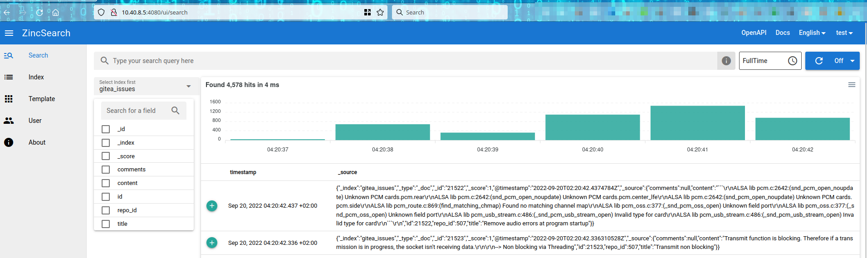Click the ZincSearch title

coord(46,33)
